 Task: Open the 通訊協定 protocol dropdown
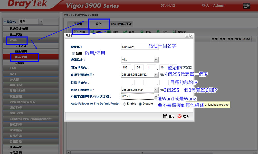click(x=156, y=60)
